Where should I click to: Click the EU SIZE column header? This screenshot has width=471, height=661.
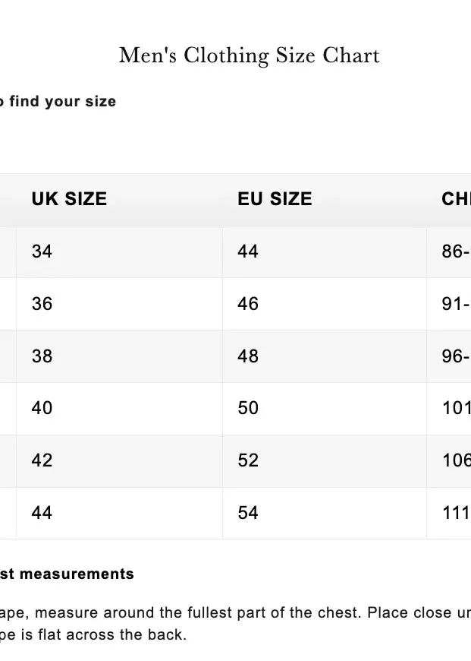coord(275,199)
